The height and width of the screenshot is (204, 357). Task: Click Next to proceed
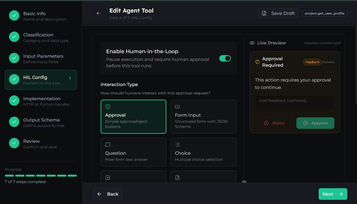(x=332, y=194)
